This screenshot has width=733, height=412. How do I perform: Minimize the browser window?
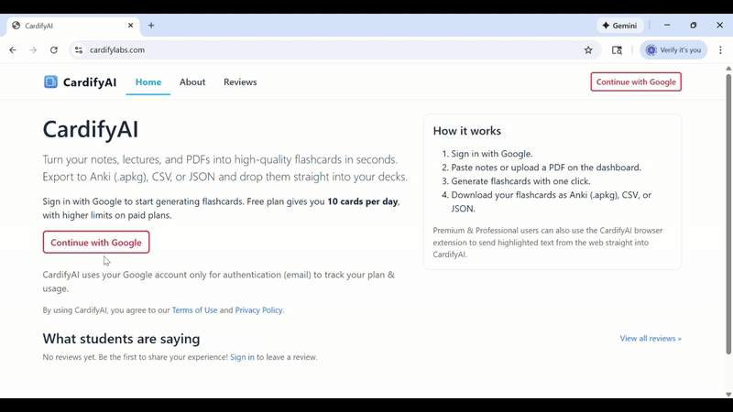tap(667, 26)
